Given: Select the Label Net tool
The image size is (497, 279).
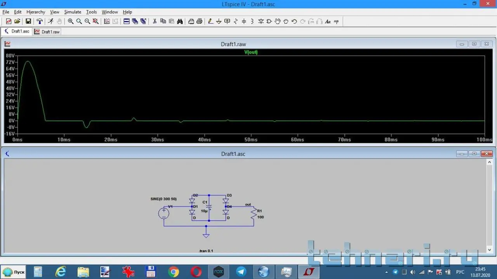Looking at the screenshot, I should pos(227,21).
